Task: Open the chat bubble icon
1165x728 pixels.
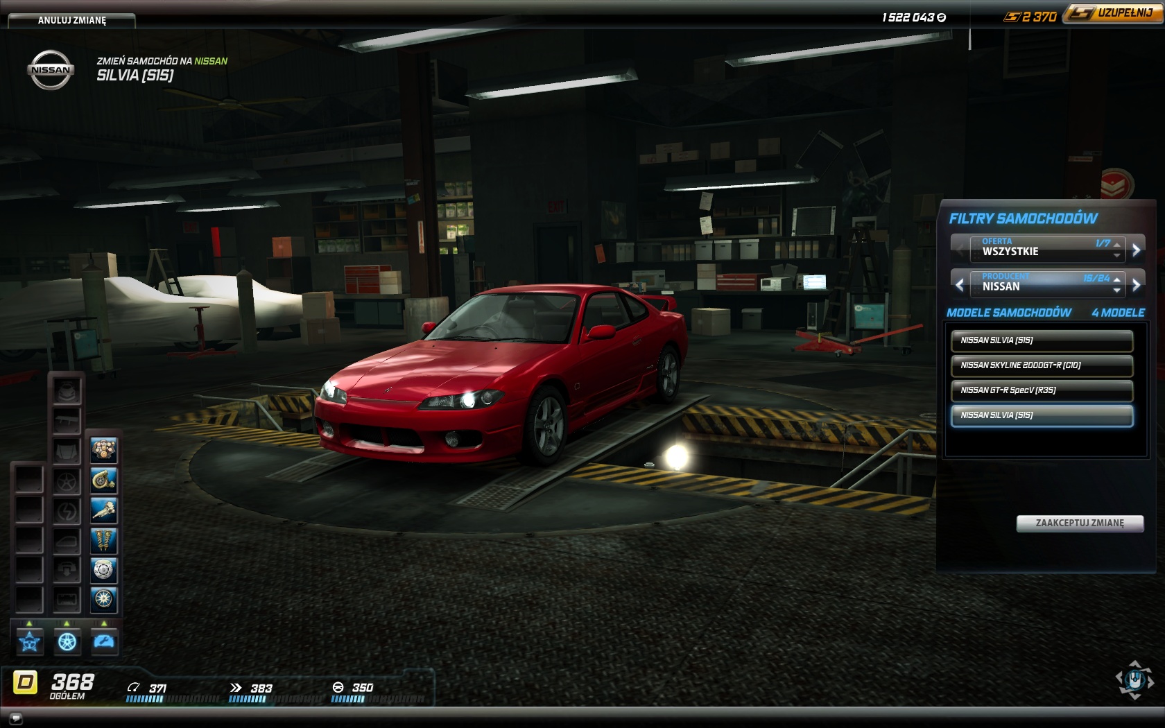Action: (16, 718)
